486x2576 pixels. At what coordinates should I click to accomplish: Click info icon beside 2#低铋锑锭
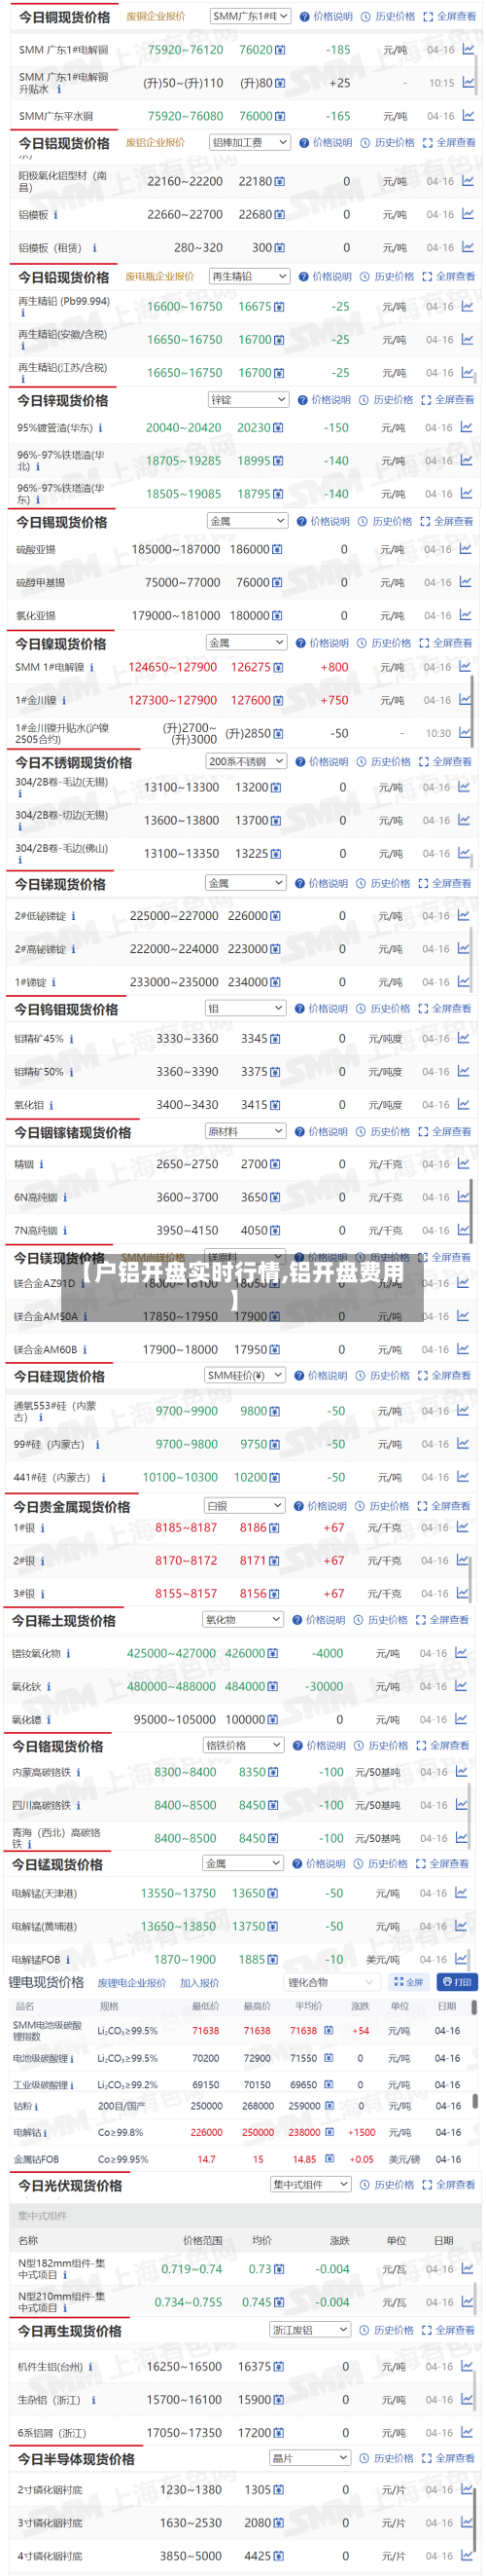point(73,916)
